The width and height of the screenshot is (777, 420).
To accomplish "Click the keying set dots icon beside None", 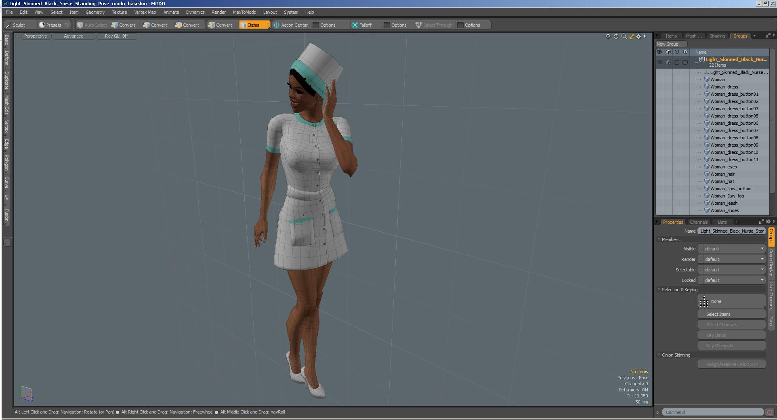I will click(x=704, y=301).
